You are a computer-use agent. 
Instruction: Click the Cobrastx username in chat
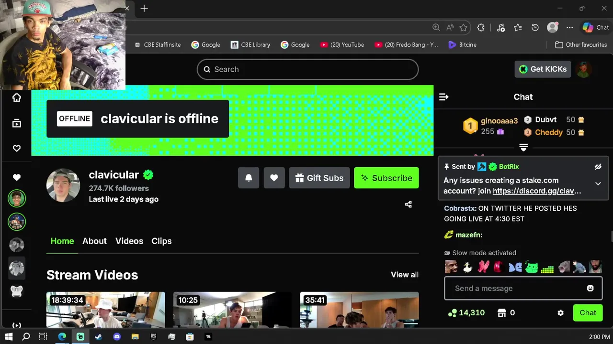(x=460, y=208)
